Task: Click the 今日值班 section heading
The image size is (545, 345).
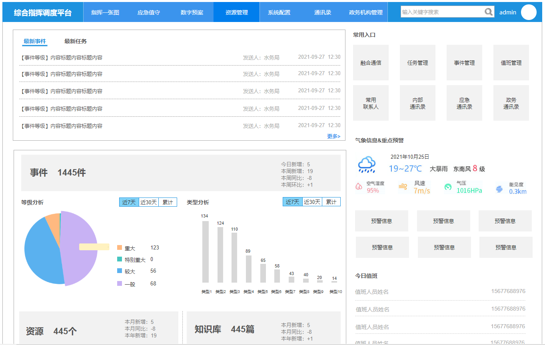Action: point(366,276)
